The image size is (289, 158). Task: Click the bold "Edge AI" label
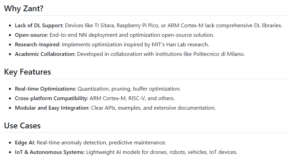24,142
